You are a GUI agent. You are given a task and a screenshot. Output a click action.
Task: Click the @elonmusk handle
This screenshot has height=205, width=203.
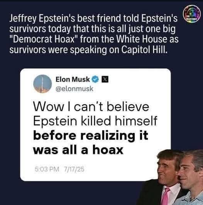point(74,89)
